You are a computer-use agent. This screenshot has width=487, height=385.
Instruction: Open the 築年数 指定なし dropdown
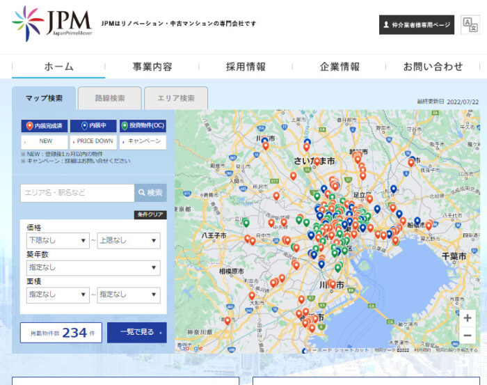click(x=93, y=267)
